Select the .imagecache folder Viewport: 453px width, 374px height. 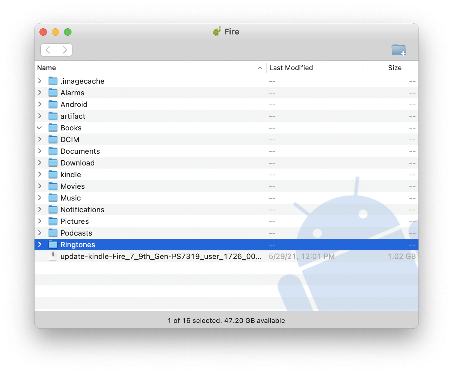(82, 81)
